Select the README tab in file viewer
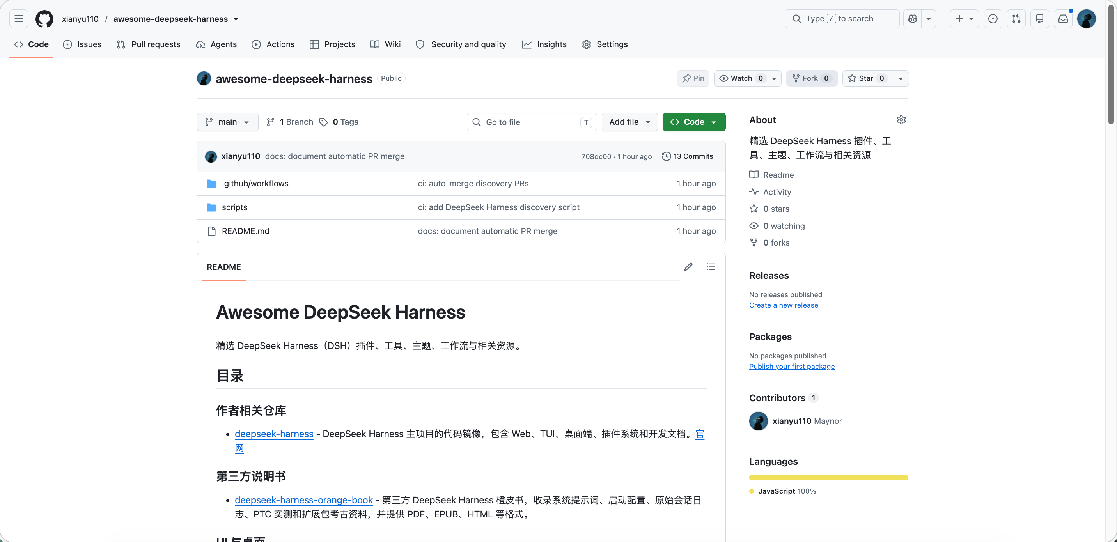The image size is (1117, 542). (224, 267)
